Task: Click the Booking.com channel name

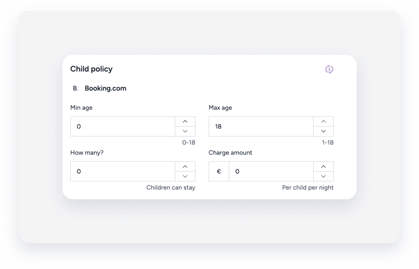Action: (105, 88)
